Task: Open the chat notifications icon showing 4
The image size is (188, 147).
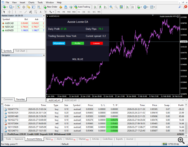Action: (x=185, y=7)
